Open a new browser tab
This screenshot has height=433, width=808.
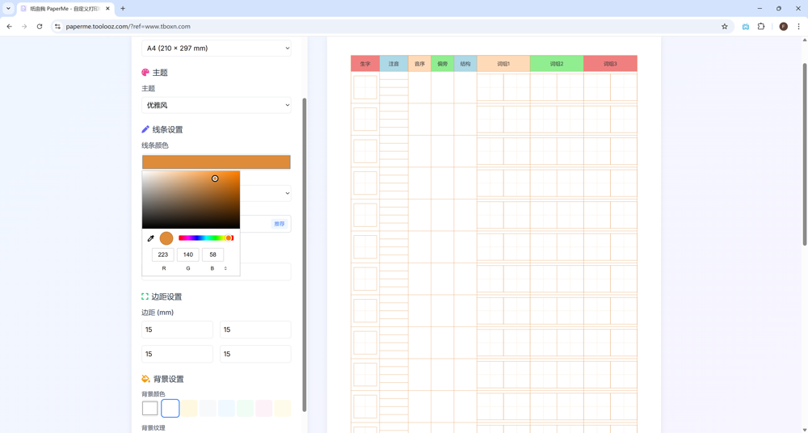point(123,9)
